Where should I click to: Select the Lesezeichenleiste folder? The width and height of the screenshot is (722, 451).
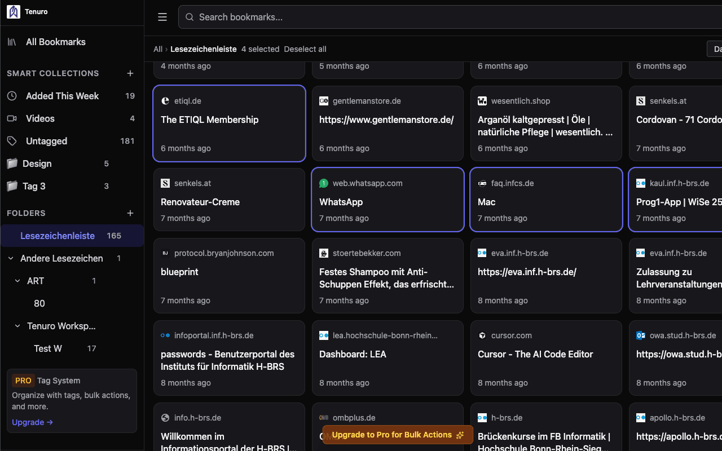[x=72, y=236]
